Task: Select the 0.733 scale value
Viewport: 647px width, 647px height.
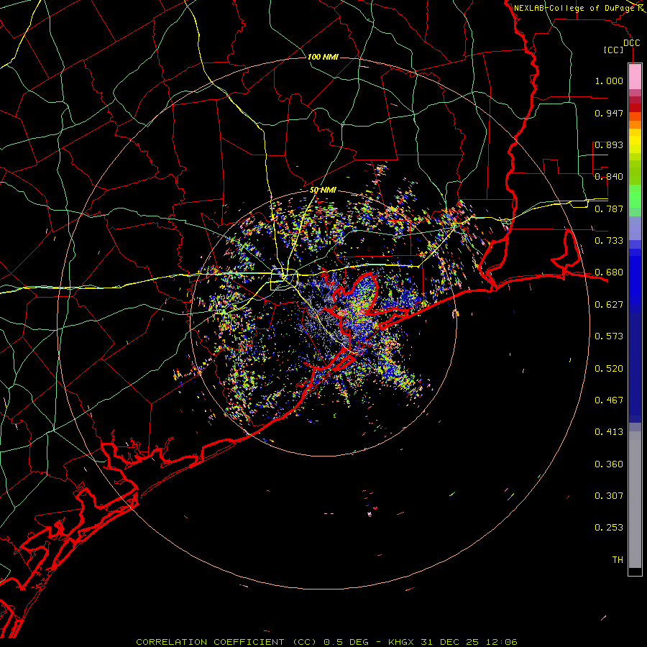Action: (x=609, y=241)
